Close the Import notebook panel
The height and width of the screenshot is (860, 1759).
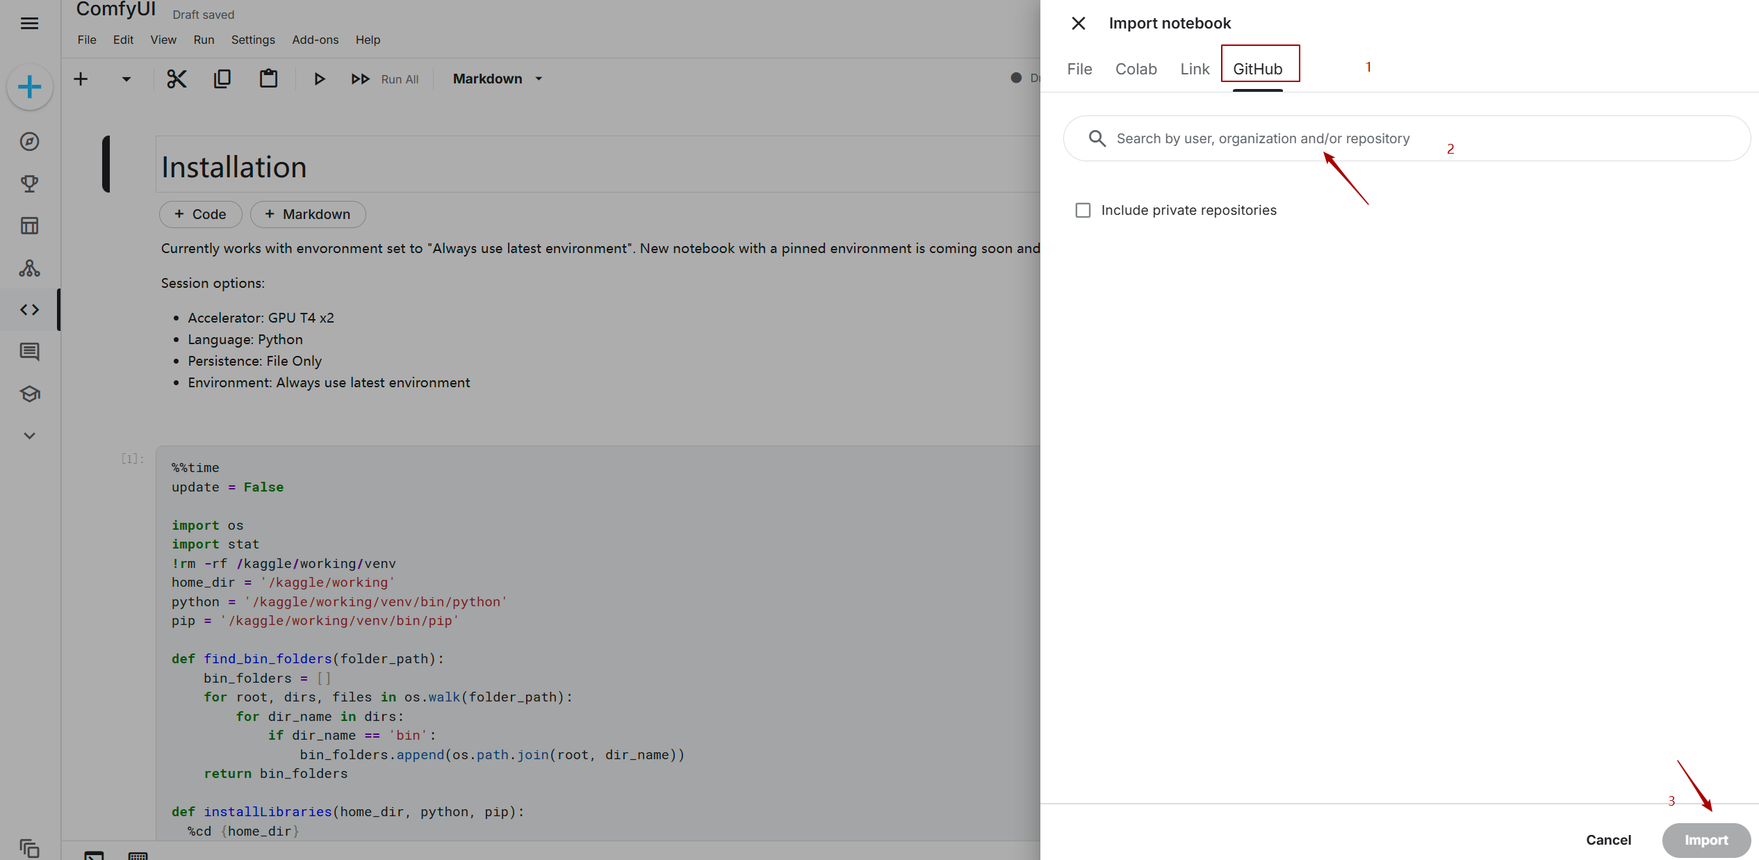point(1078,24)
